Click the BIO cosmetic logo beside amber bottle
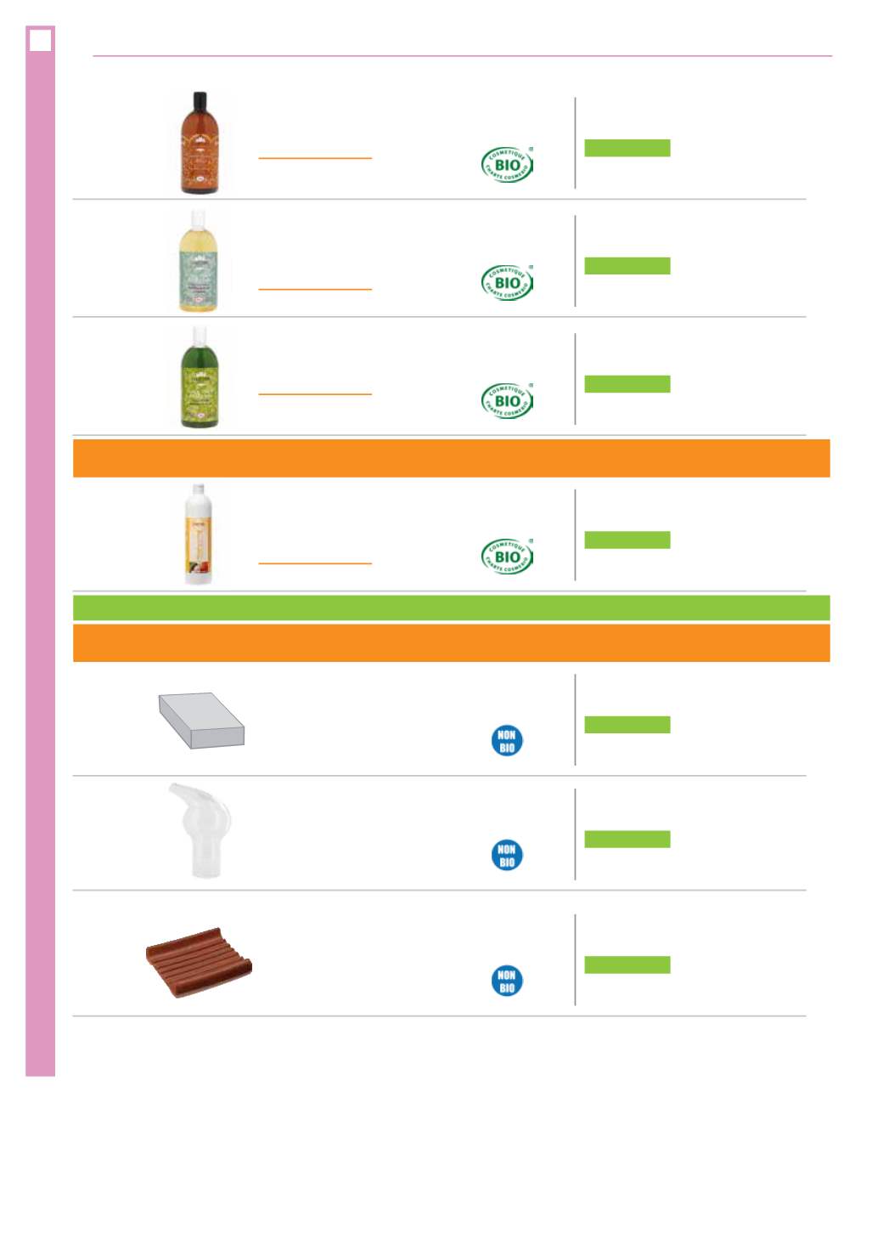This screenshot has height=1250, width=883. [x=507, y=164]
